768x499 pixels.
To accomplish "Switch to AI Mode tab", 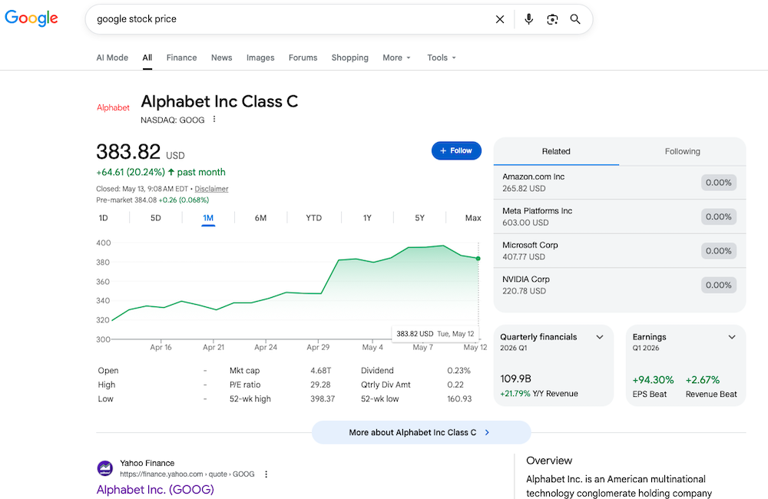I will pyautogui.click(x=112, y=58).
